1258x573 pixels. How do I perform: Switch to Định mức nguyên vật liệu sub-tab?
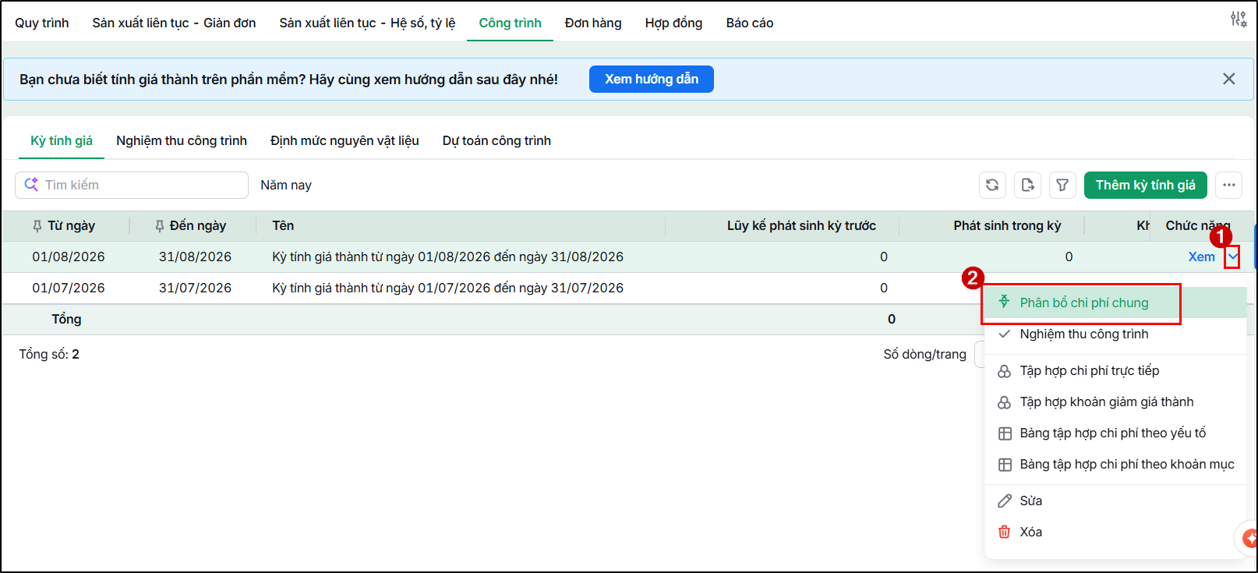pos(345,140)
